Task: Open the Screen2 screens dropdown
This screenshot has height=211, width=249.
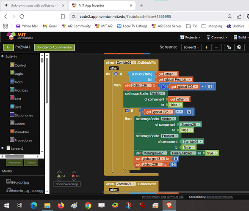Action: coord(191,47)
